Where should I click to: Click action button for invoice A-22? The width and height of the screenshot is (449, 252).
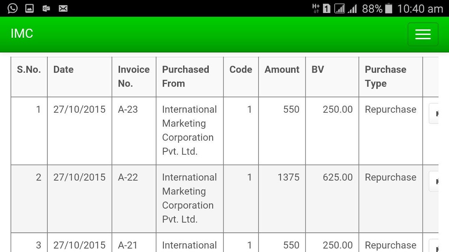[434, 181]
